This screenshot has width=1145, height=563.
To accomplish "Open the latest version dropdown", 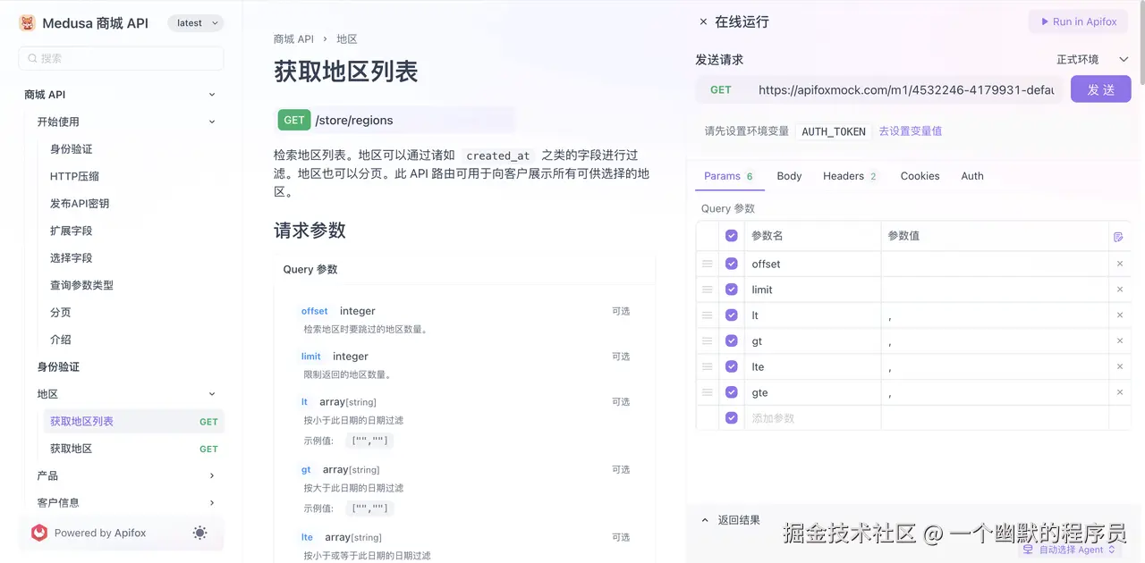I will coord(194,22).
